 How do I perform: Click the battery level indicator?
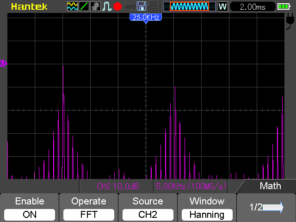[x=284, y=7]
